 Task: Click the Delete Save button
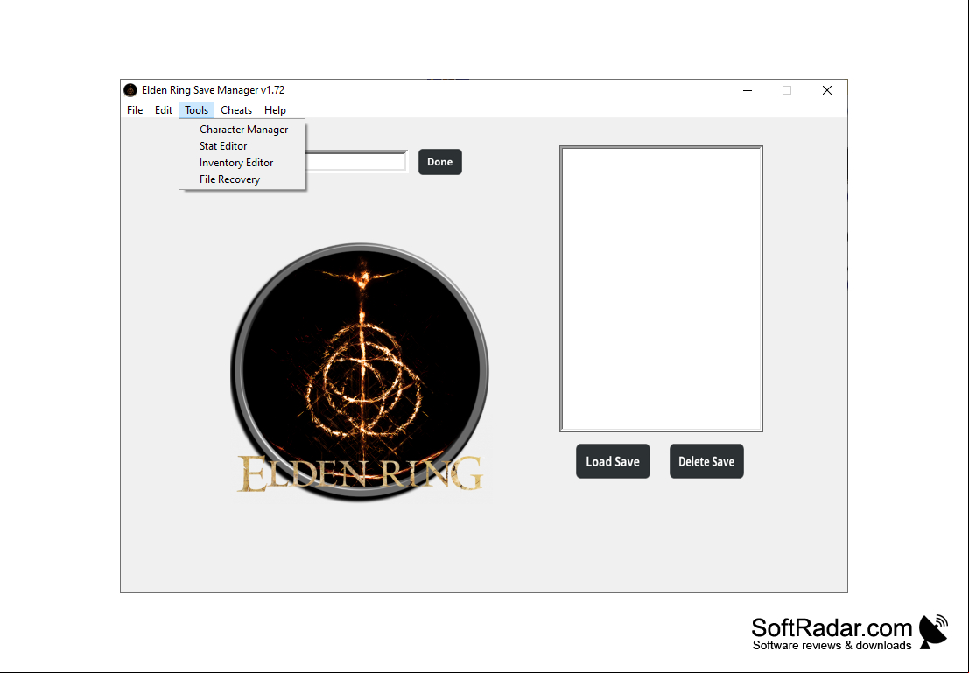pos(706,461)
